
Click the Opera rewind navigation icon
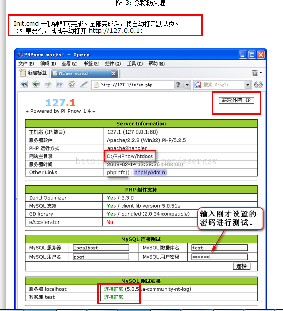pyautogui.click(x=24, y=84)
